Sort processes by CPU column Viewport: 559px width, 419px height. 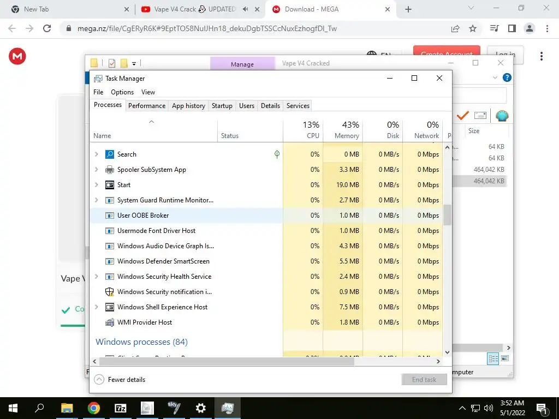pos(304,130)
